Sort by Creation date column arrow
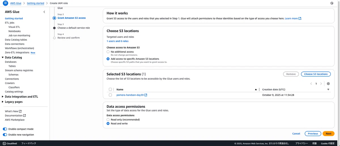340x146 pixels. coord(328,89)
